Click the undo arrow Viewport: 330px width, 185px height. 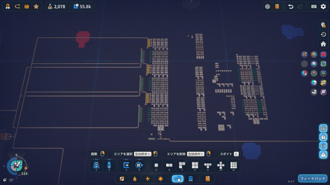(x=291, y=6)
